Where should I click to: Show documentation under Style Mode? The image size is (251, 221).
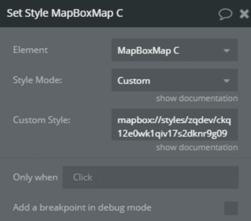197,99
